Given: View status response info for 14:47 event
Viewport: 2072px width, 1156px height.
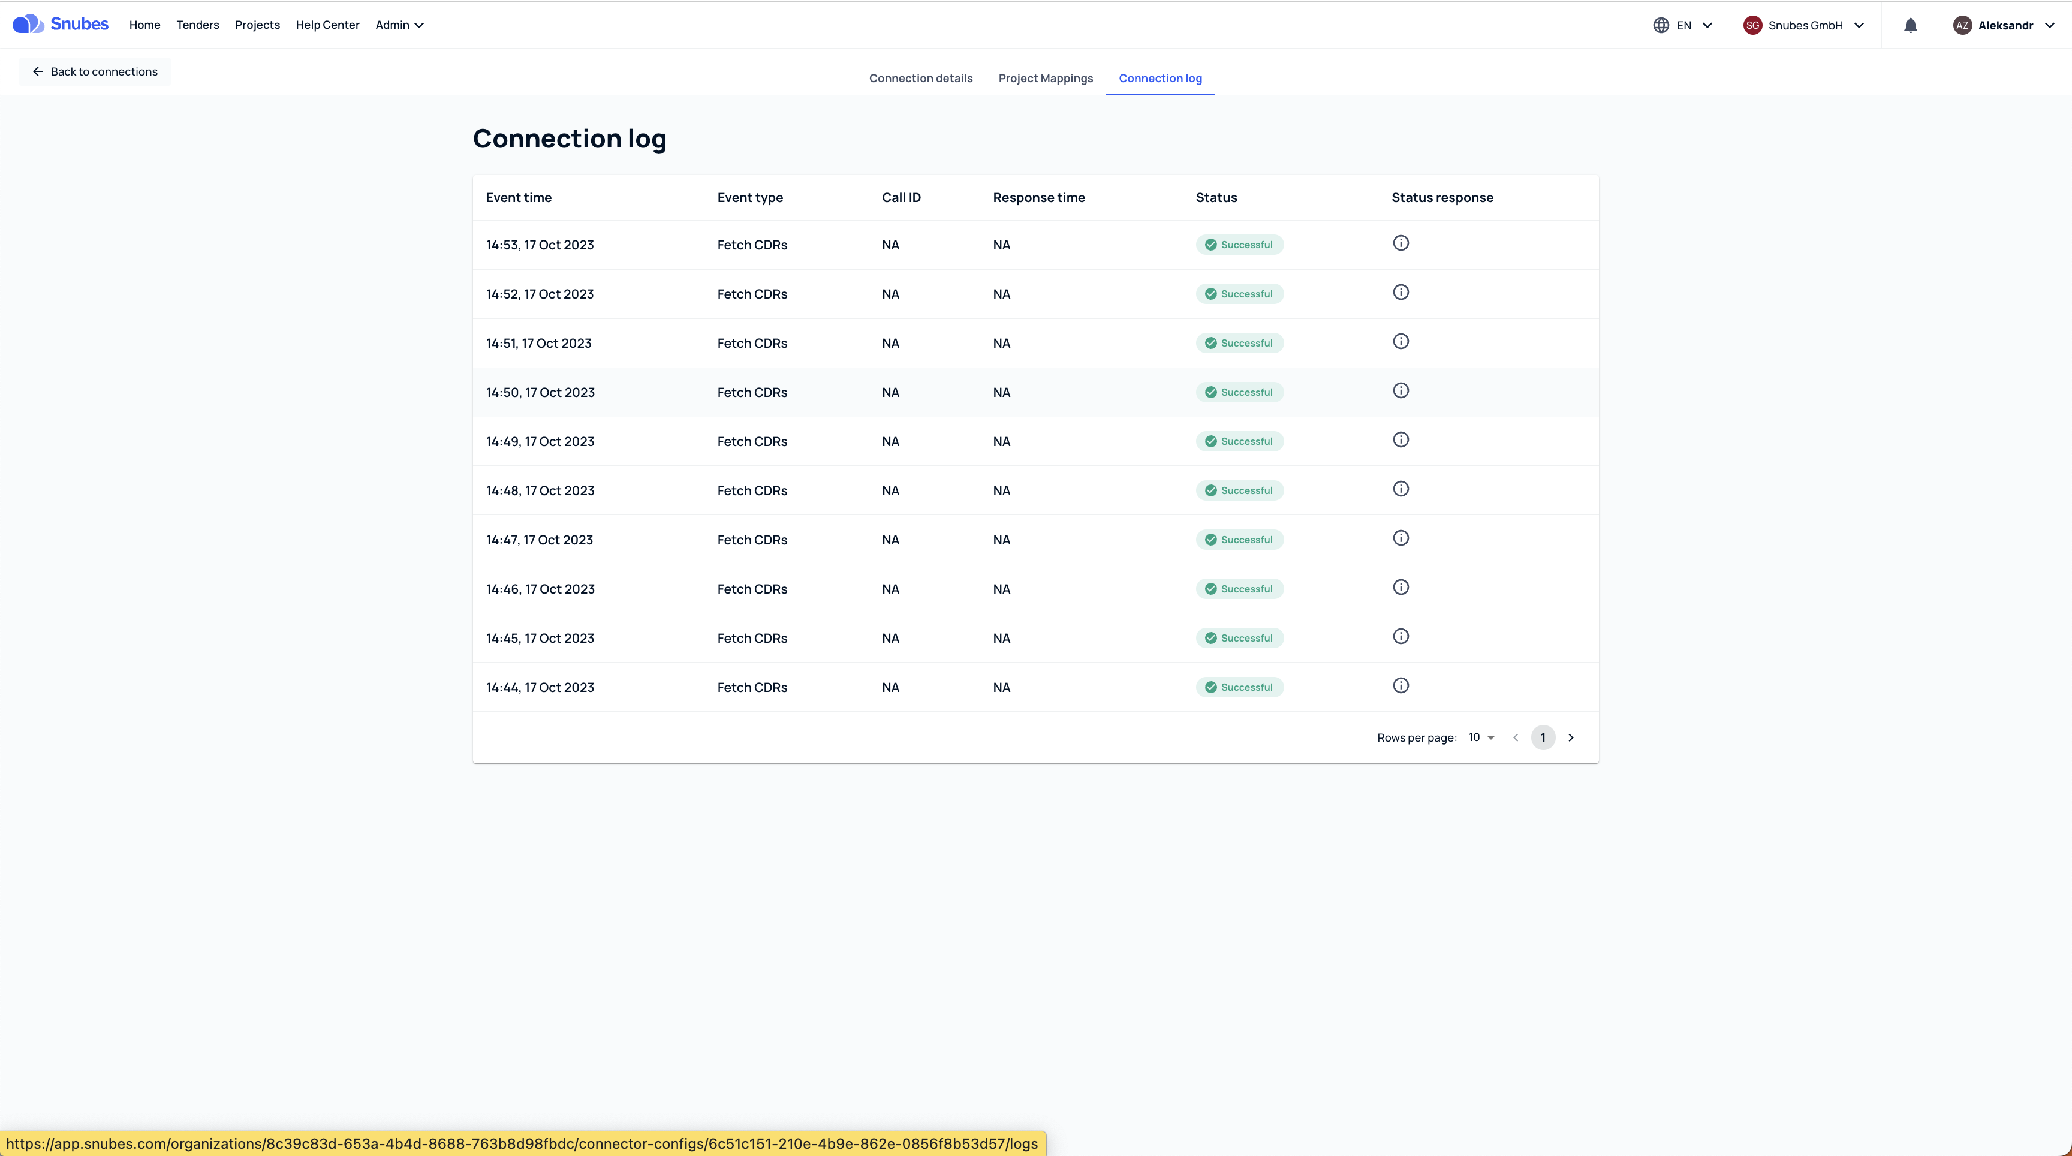Looking at the screenshot, I should [1401, 538].
